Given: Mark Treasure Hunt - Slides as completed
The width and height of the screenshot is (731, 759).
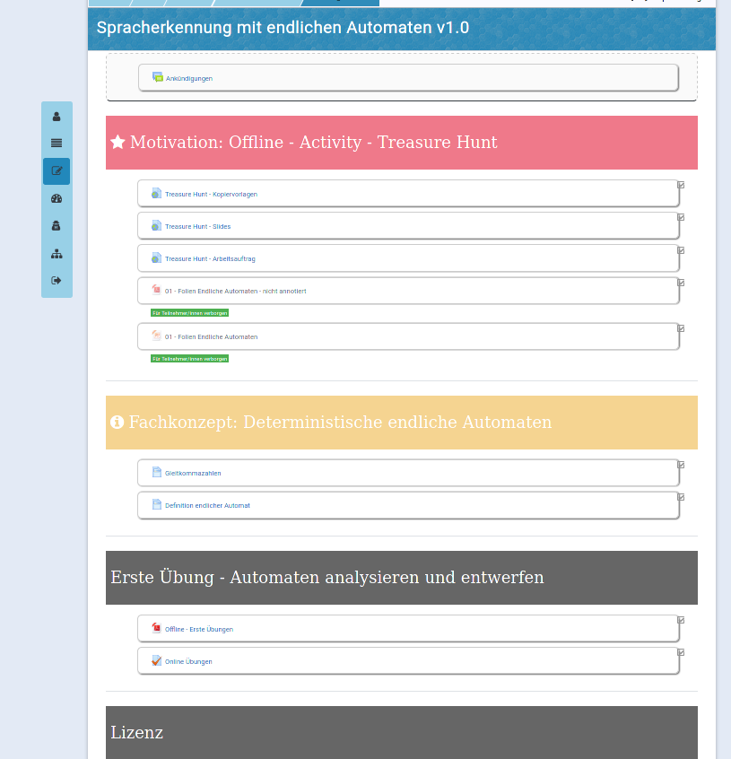Looking at the screenshot, I should pos(681,217).
